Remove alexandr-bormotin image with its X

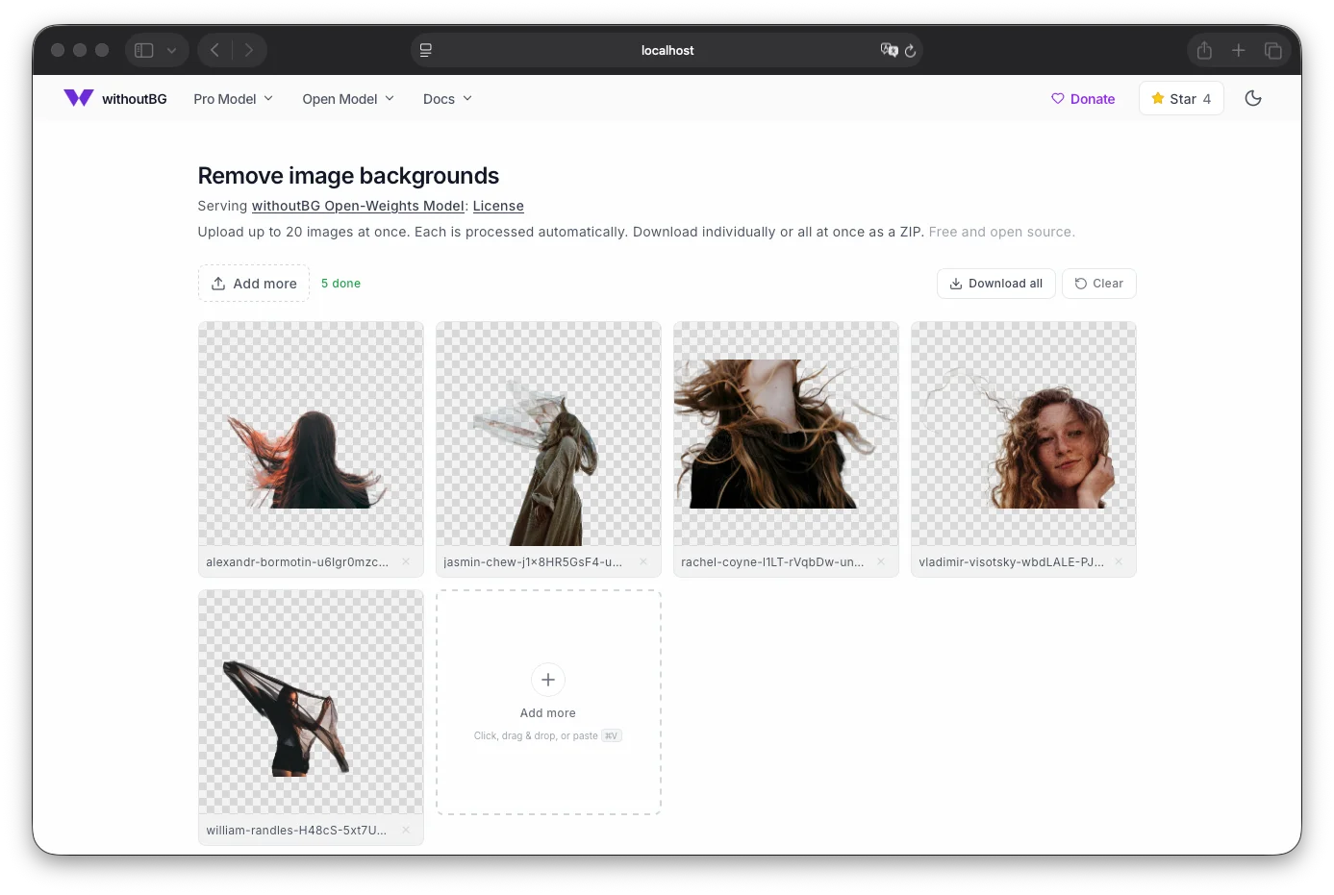coord(406,562)
